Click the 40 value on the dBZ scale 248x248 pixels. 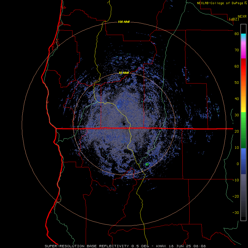(x=237, y=99)
